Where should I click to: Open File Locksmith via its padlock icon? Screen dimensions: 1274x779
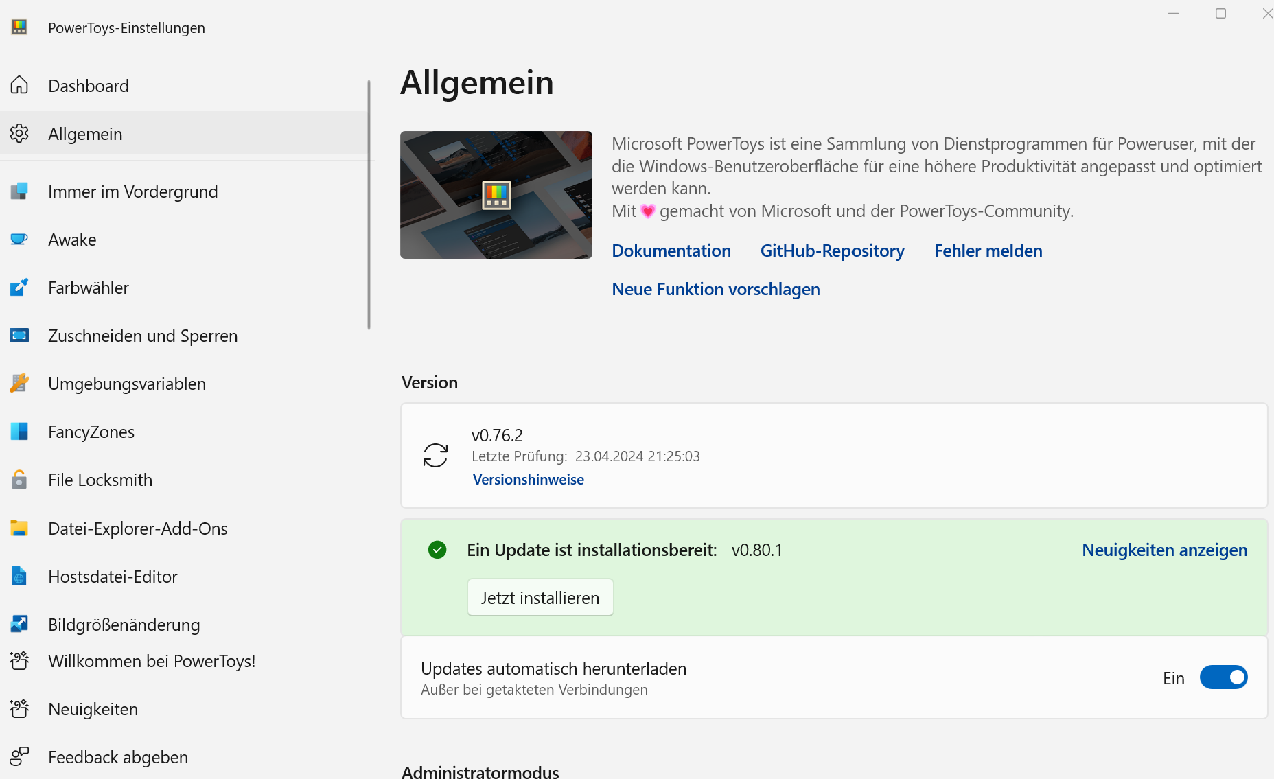(19, 480)
